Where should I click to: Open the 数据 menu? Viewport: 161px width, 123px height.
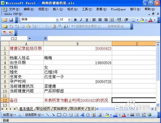[x=101, y=9]
